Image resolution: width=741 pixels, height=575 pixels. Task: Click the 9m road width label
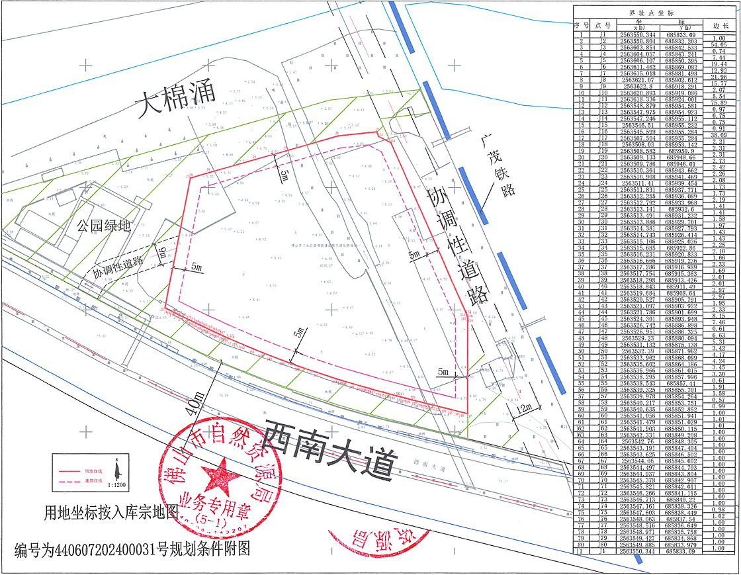tap(162, 252)
